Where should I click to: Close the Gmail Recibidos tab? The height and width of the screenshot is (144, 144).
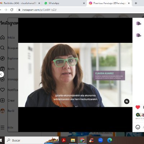[x=39, y=3]
